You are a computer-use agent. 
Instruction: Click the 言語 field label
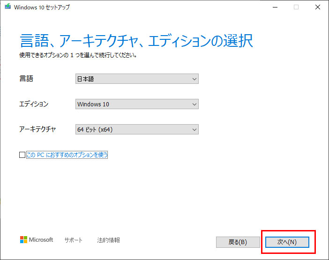pyautogui.click(x=26, y=79)
